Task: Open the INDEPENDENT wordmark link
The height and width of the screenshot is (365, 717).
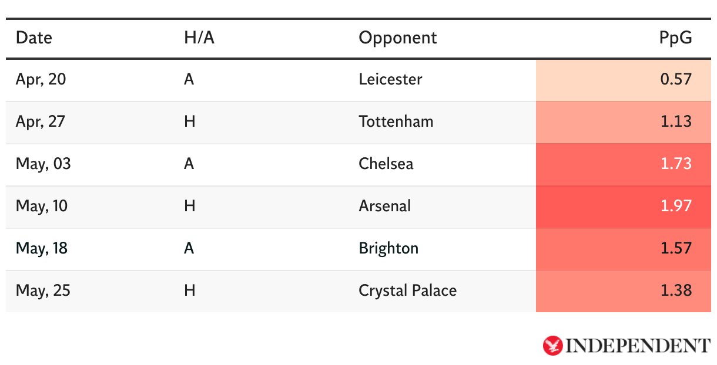Action: [638, 346]
